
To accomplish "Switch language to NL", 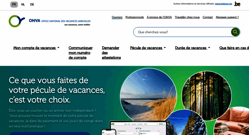I will click(x=23, y=4).
